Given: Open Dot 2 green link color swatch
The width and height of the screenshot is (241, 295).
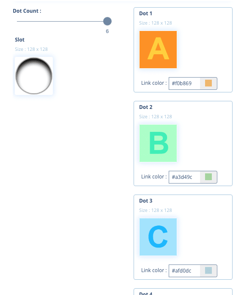Looking at the screenshot, I should [x=208, y=177].
